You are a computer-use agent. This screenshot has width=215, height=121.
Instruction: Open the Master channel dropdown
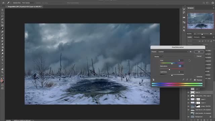pyautogui.click(x=159, y=57)
